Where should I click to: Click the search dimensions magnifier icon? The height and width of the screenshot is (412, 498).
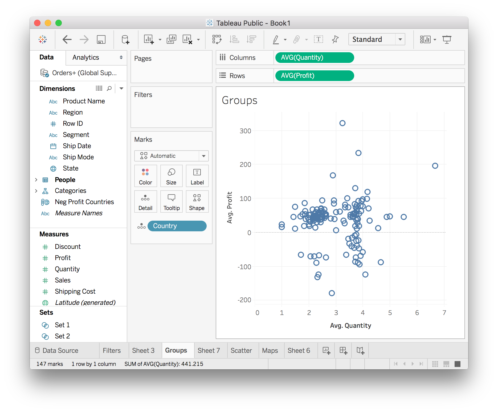click(x=109, y=88)
